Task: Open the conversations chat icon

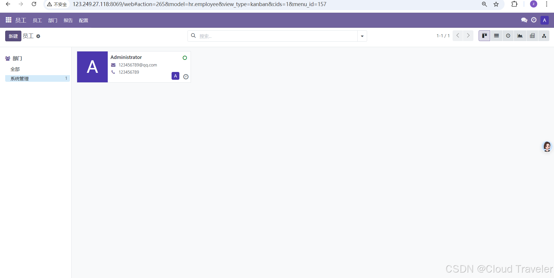Action: pyautogui.click(x=524, y=20)
